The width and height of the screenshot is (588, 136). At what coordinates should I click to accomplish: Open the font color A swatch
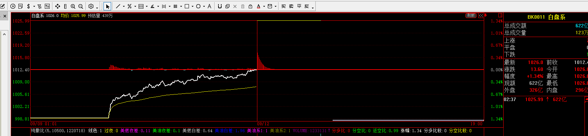pyautogui.click(x=258, y=6)
